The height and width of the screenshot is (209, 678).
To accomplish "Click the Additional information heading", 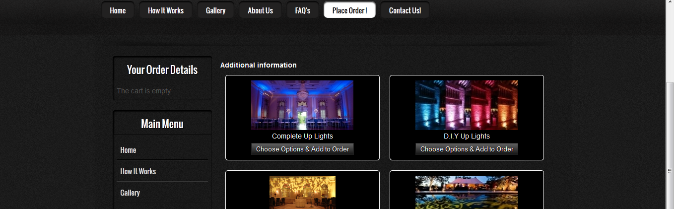I will tap(259, 65).
